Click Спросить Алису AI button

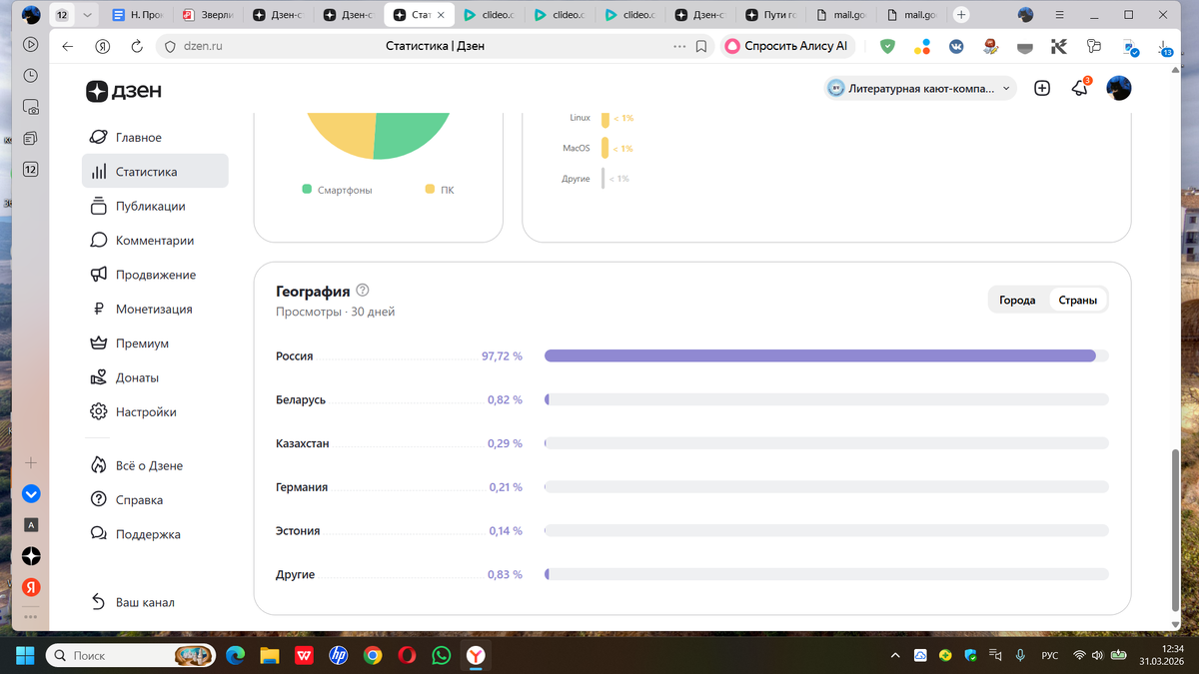(x=786, y=46)
